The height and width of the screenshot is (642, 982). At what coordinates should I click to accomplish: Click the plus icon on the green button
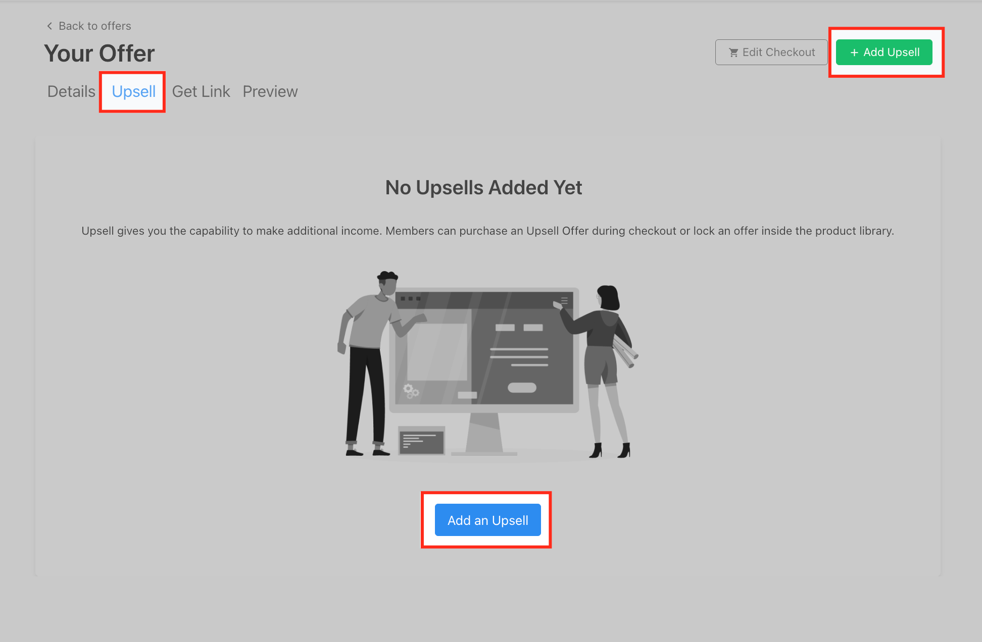(854, 52)
